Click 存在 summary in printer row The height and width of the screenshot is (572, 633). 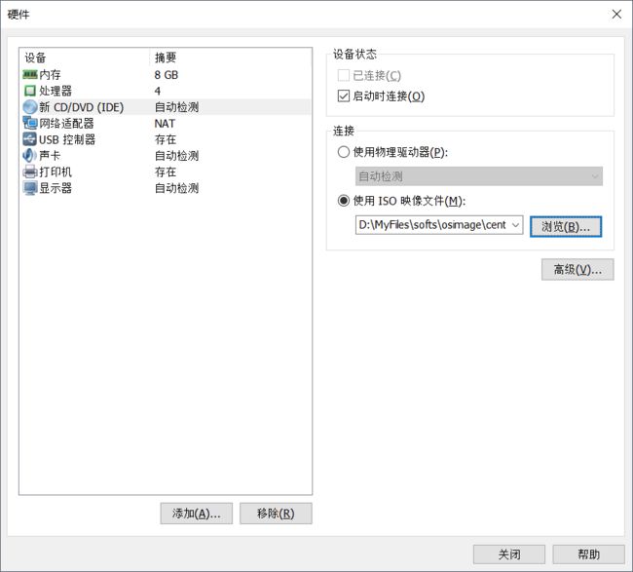pyautogui.click(x=166, y=172)
